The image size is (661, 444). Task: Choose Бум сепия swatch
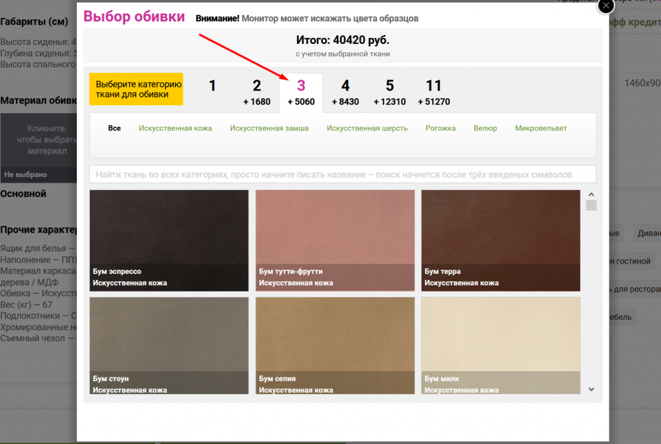point(335,346)
